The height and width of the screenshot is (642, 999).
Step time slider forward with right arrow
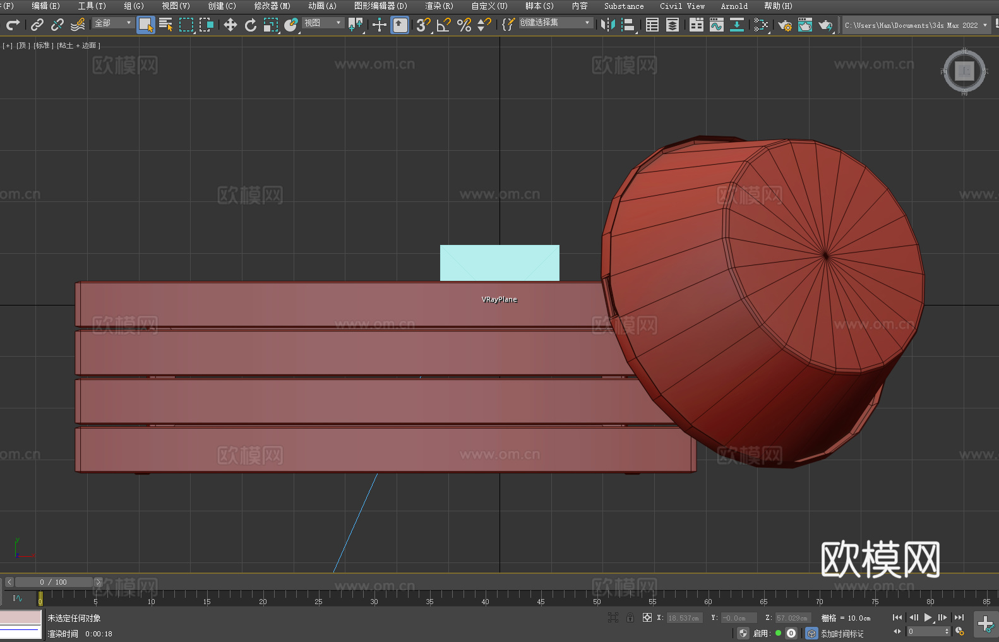[98, 582]
